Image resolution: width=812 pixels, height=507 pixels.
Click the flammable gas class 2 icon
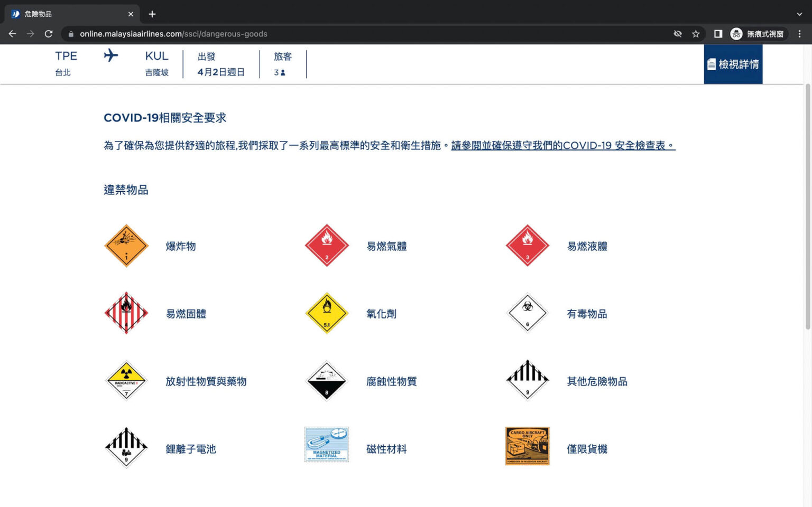click(327, 246)
